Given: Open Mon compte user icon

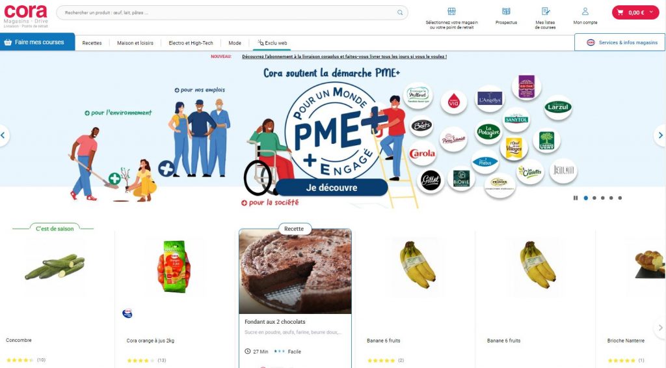Looking at the screenshot, I should coord(585,11).
